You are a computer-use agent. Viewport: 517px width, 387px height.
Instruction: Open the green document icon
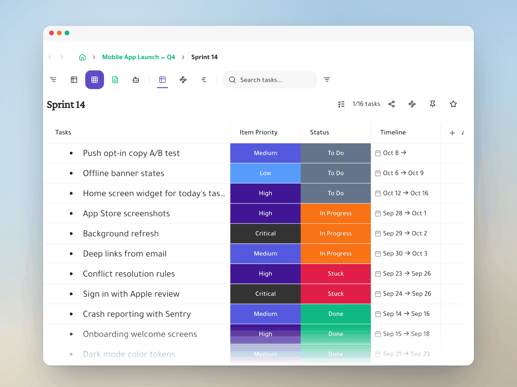point(115,80)
